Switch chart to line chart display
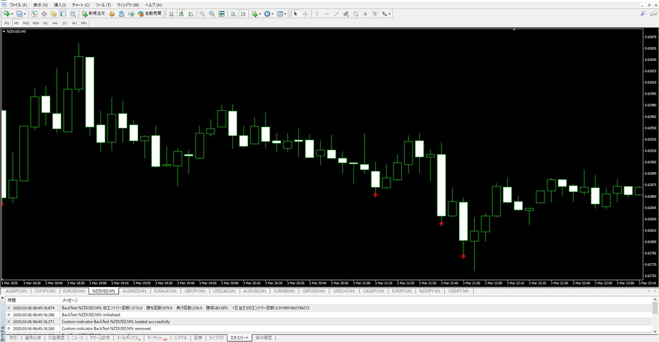The height and width of the screenshot is (342, 659). click(x=191, y=14)
